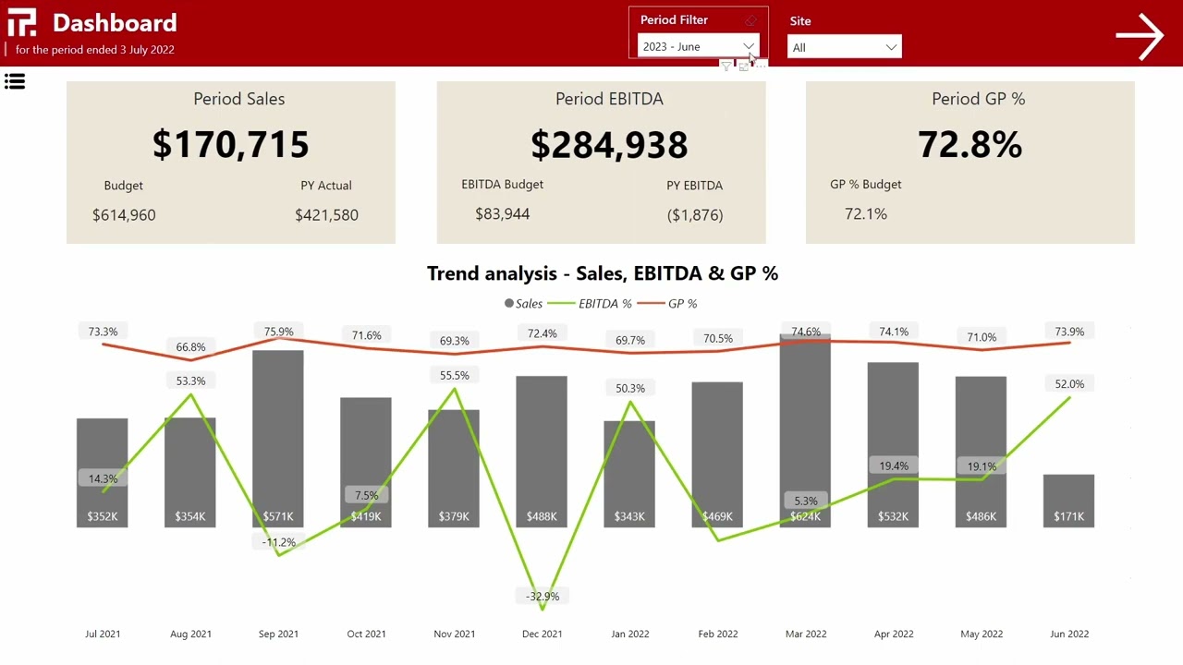
Task: Click the -11.2% EBITDA data label
Action: 278,542
